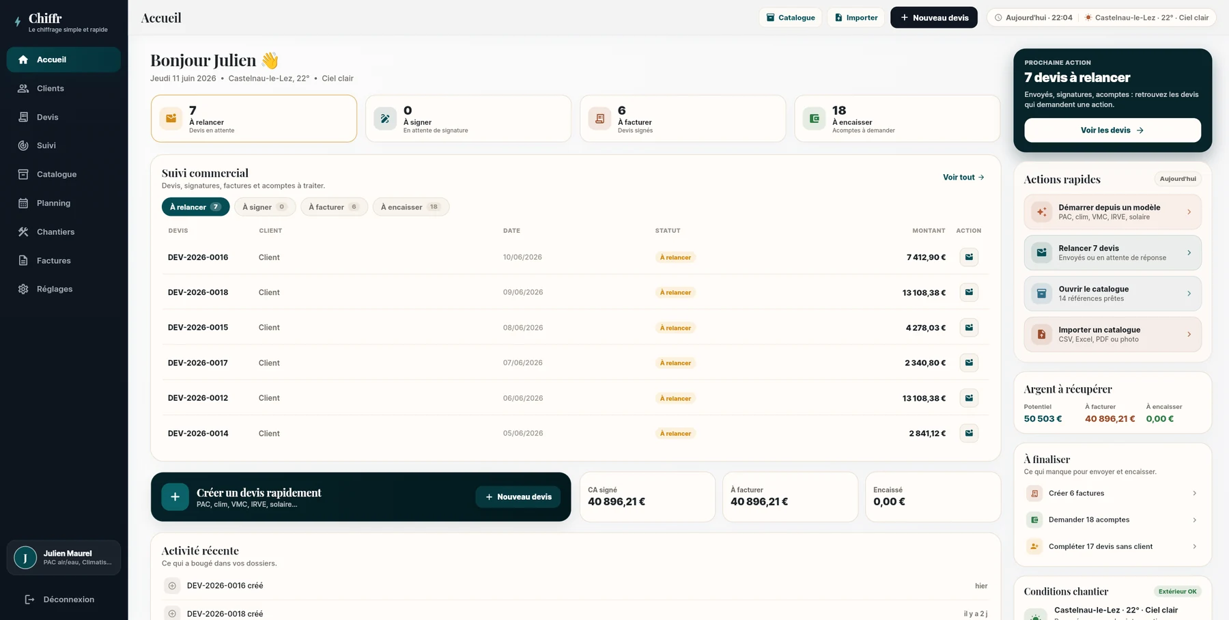Screen dimensions: 1229x620
Task: Click the sparkle icon for Démarrer depuis un modèle
Action: click(x=1042, y=212)
